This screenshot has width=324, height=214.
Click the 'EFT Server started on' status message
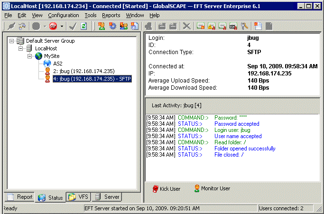142,208
